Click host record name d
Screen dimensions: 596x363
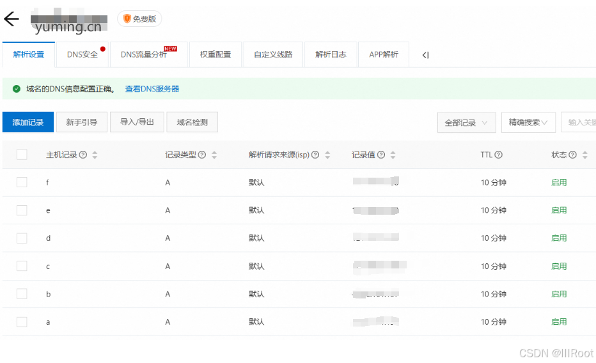click(48, 238)
